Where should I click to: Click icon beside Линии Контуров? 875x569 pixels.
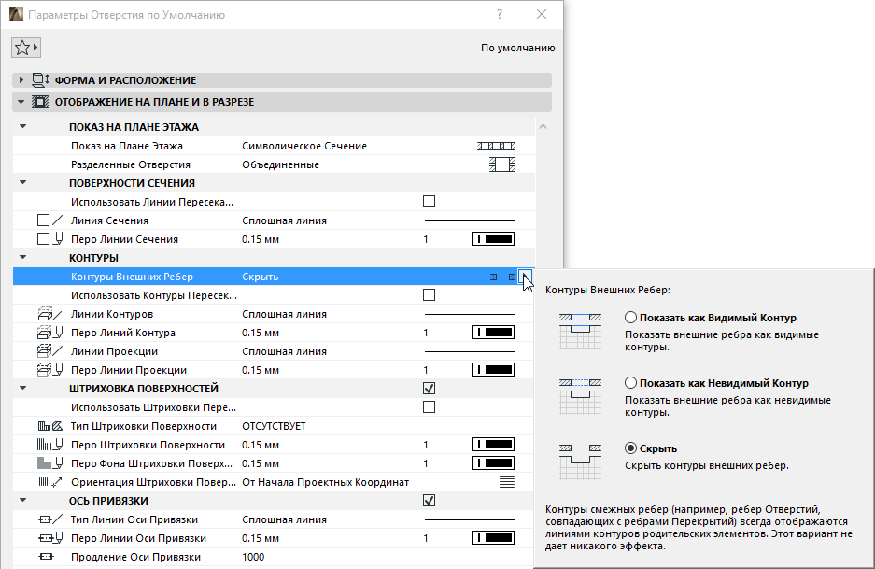click(49, 314)
